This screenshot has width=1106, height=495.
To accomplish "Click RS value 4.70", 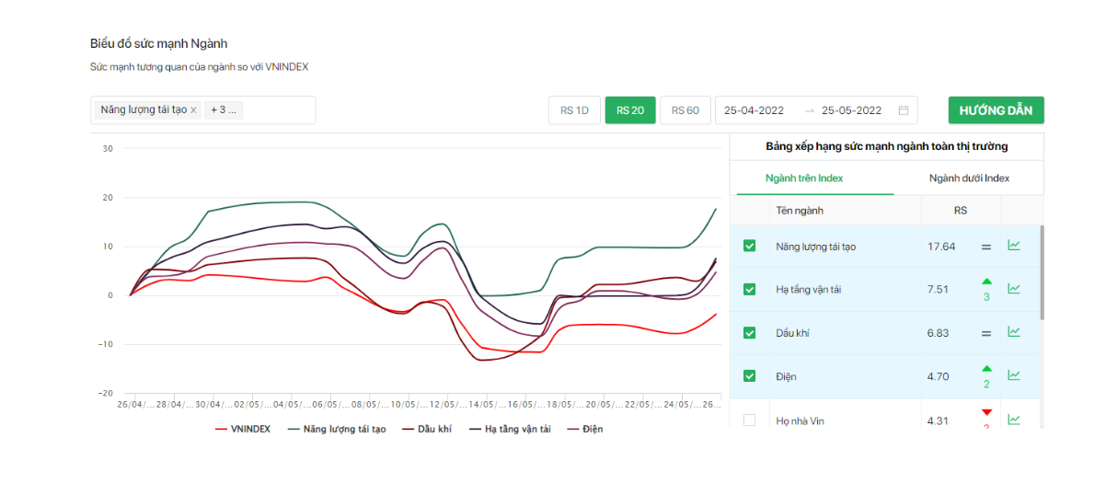I will click(939, 376).
